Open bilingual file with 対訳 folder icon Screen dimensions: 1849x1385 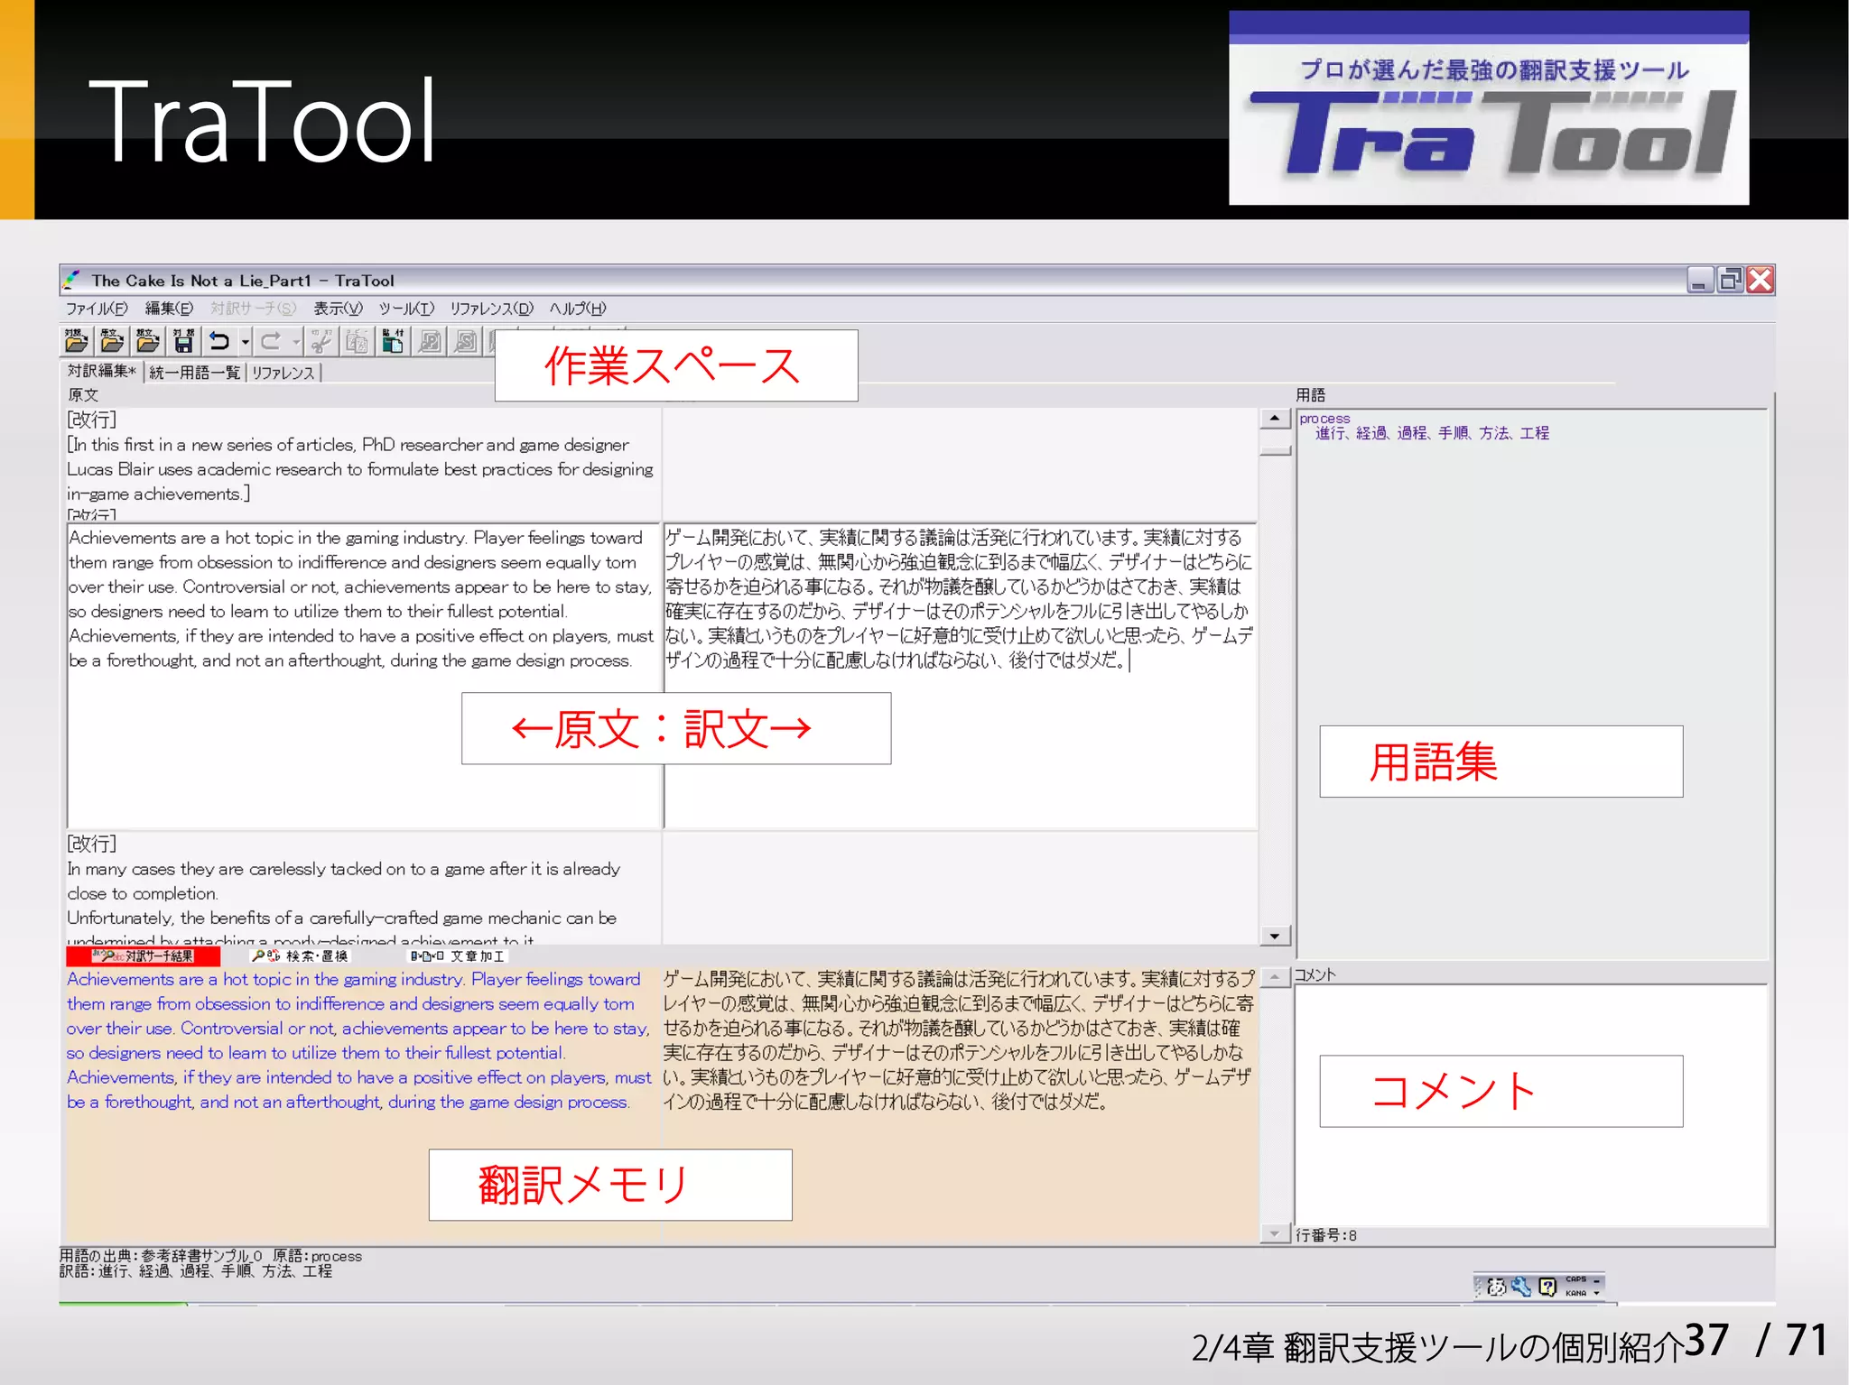pyautogui.click(x=76, y=341)
